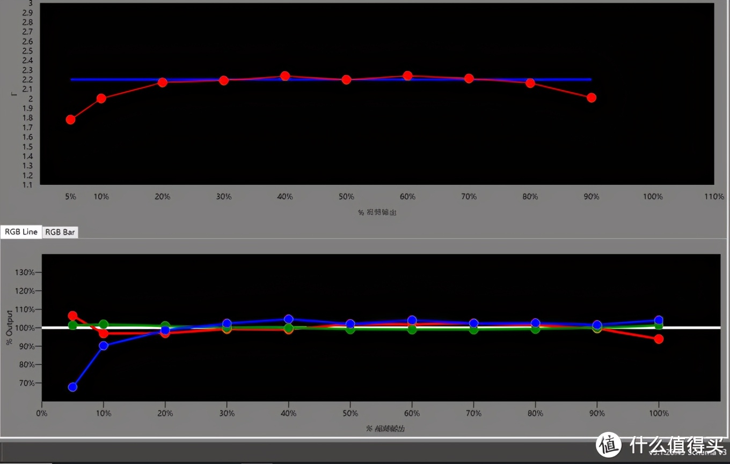Click the '1.1' label on gamma axis

click(28, 185)
